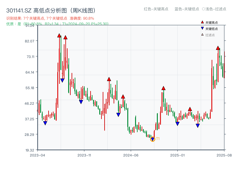Click the red key-high triangle near 2024-06
The width and height of the screenshot is (249, 187).
click(123, 96)
